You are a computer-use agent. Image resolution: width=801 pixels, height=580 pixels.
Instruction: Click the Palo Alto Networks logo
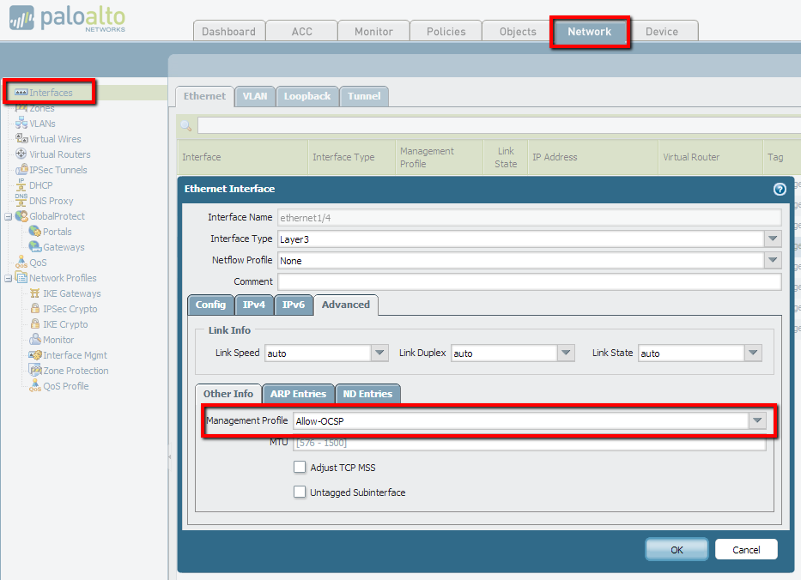[68, 19]
